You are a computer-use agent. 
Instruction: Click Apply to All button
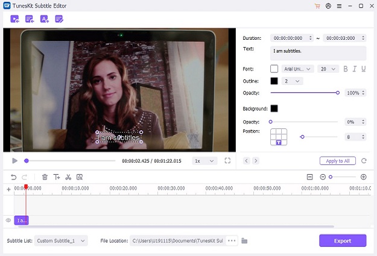(x=338, y=161)
